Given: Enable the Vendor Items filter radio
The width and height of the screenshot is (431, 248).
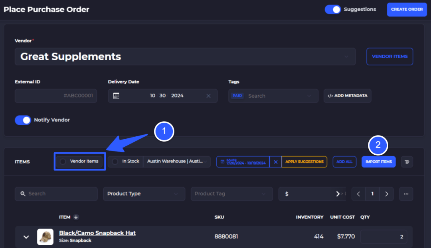Looking at the screenshot, I should pyautogui.click(x=63, y=161).
